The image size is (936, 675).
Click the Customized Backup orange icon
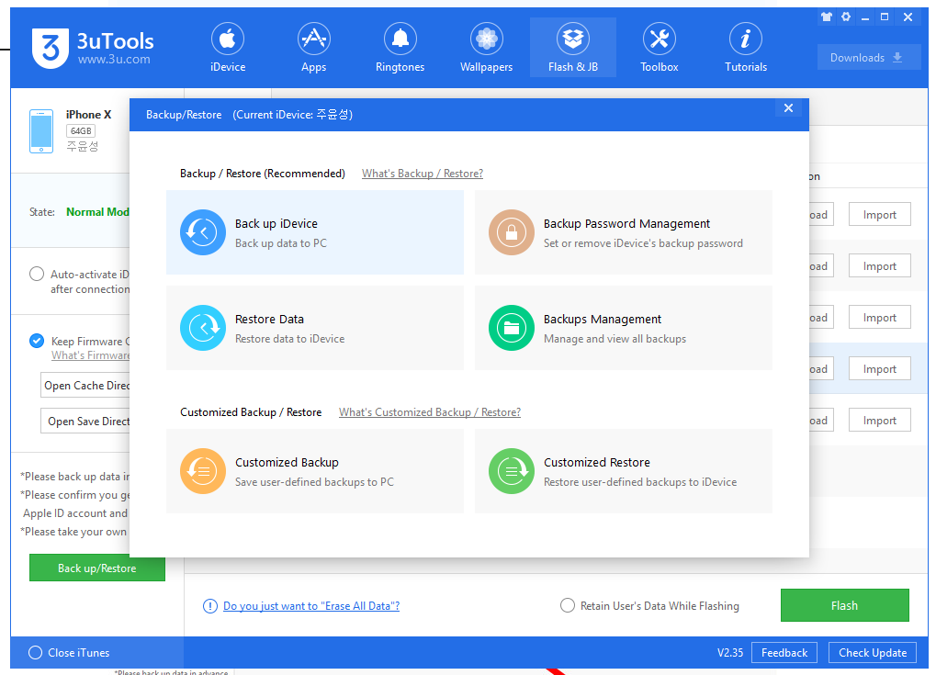tap(203, 471)
